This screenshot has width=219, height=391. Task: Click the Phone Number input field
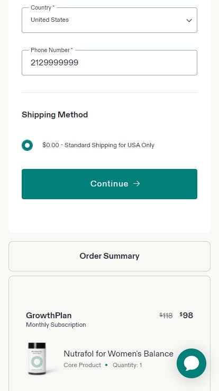tap(109, 63)
